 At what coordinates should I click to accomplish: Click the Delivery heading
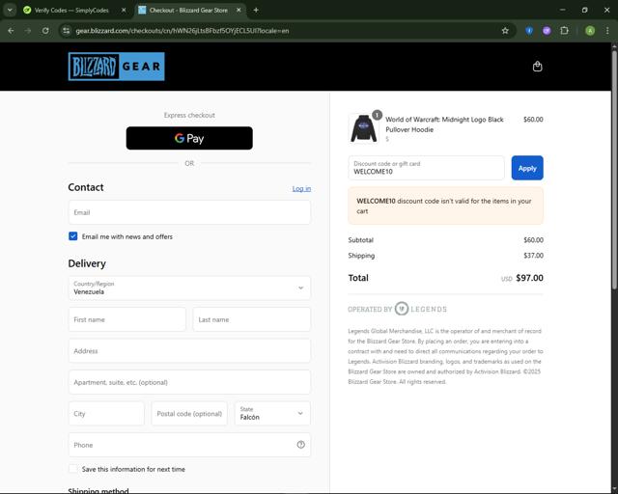pyautogui.click(x=87, y=263)
